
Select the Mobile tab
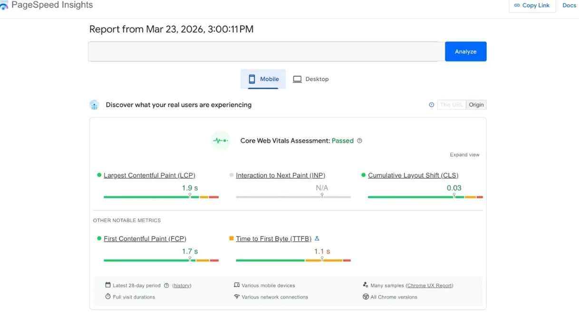pos(263,79)
